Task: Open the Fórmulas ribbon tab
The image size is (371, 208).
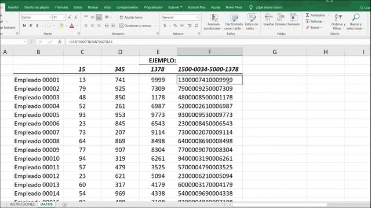Action: [x=61, y=8]
